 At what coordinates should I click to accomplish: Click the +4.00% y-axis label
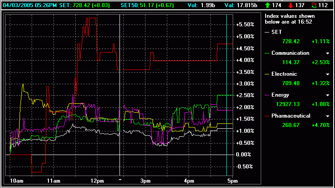click(x=245, y=60)
